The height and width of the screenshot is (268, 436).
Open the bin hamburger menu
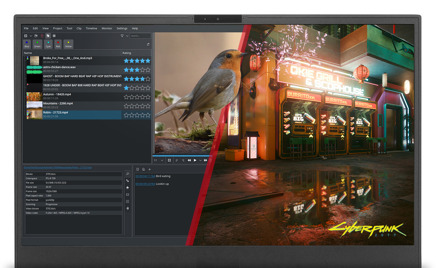[54, 36]
